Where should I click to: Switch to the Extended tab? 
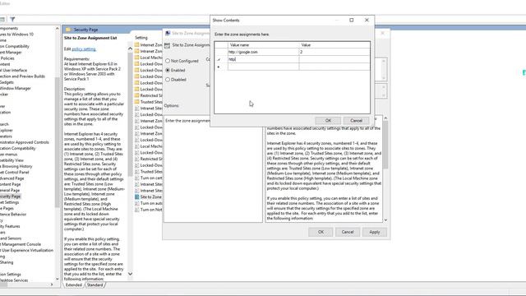(74, 285)
